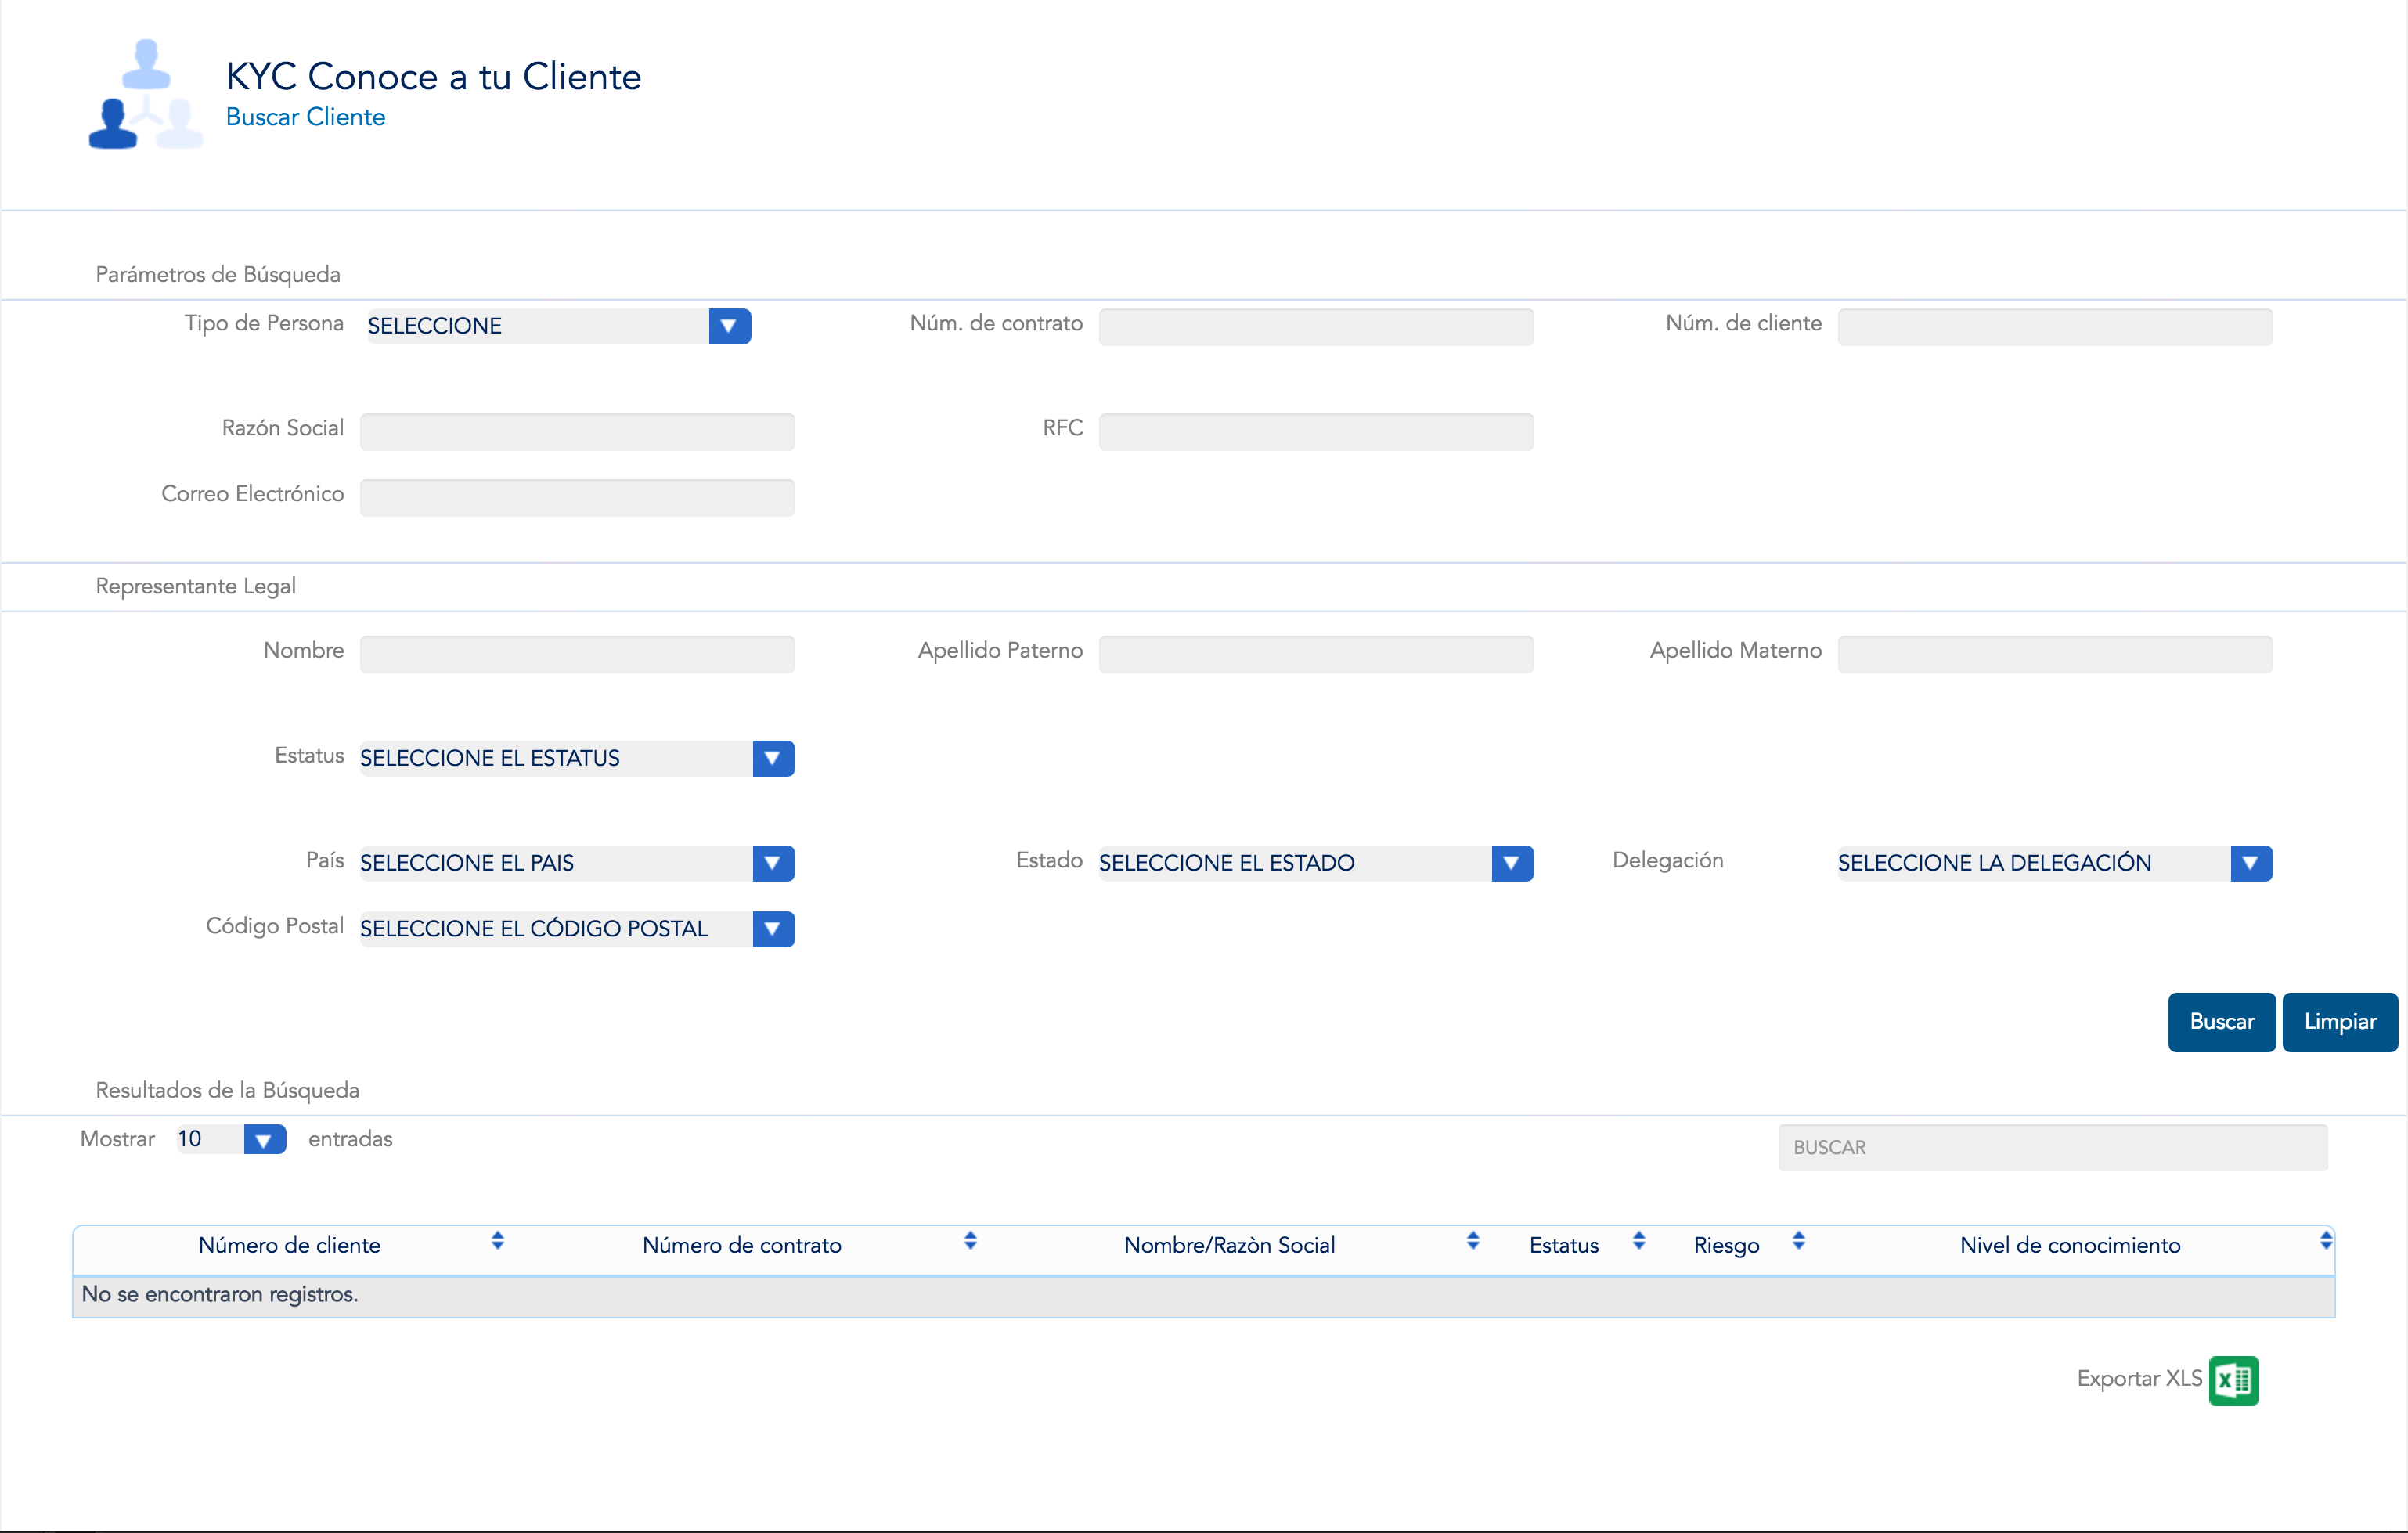Click the 'No se encontraron registros.' row

[1204, 1296]
